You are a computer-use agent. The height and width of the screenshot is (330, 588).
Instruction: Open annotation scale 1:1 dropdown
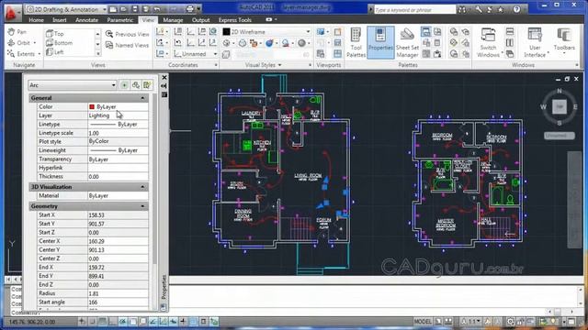coord(471,322)
